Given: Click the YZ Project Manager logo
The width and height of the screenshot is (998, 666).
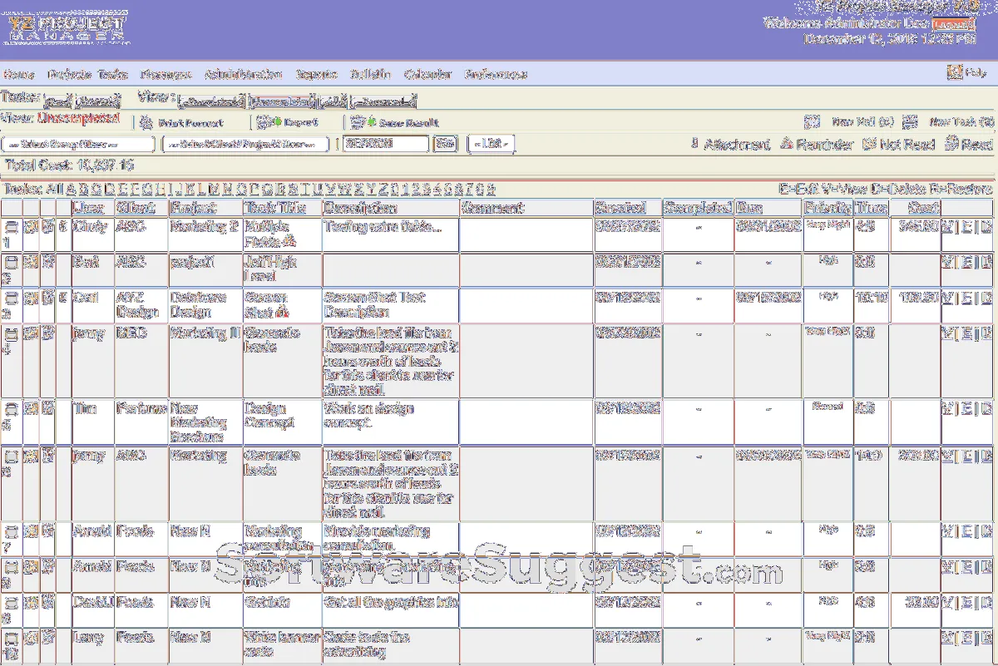Looking at the screenshot, I should point(66,28).
